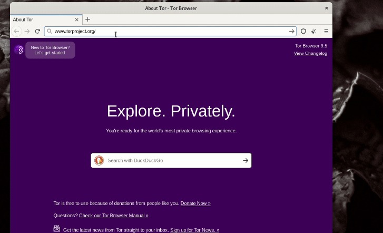The height and width of the screenshot is (233, 383).
Task: Submit the DuckDuckGo search with the arrow
Action: tap(245, 160)
